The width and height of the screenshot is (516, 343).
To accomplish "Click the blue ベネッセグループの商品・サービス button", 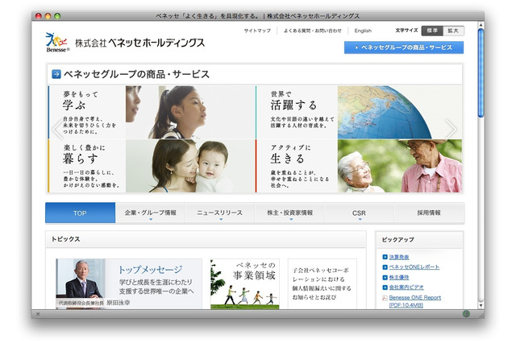I will [404, 48].
